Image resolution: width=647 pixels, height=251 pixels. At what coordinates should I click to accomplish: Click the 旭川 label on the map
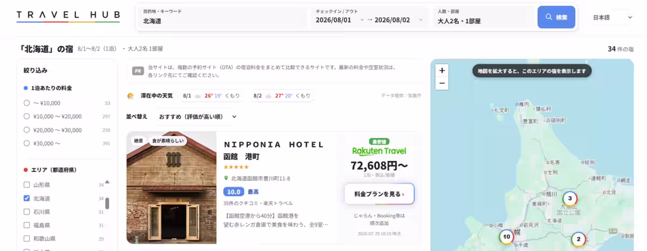551,193
